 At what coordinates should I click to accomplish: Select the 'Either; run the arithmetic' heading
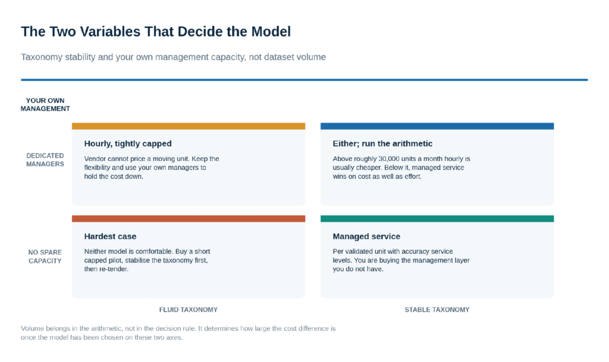coord(382,144)
